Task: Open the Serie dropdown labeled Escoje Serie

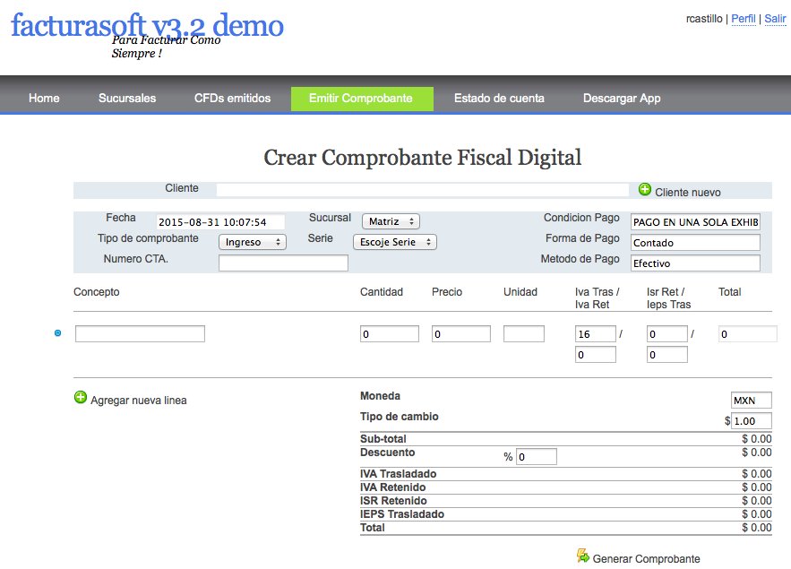Action: point(394,242)
